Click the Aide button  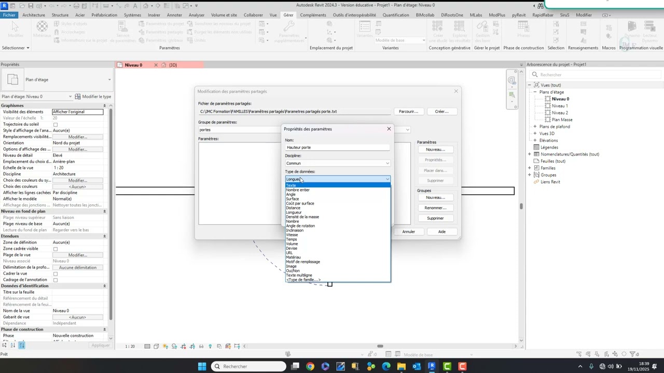click(x=441, y=232)
